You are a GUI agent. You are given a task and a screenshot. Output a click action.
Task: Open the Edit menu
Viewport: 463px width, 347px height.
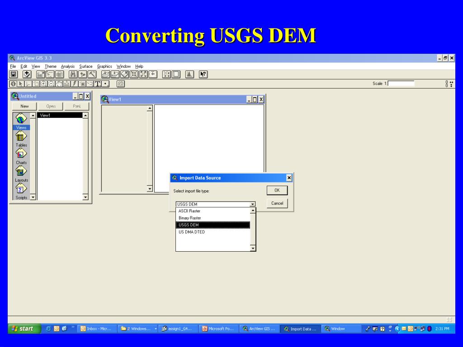[24, 66]
